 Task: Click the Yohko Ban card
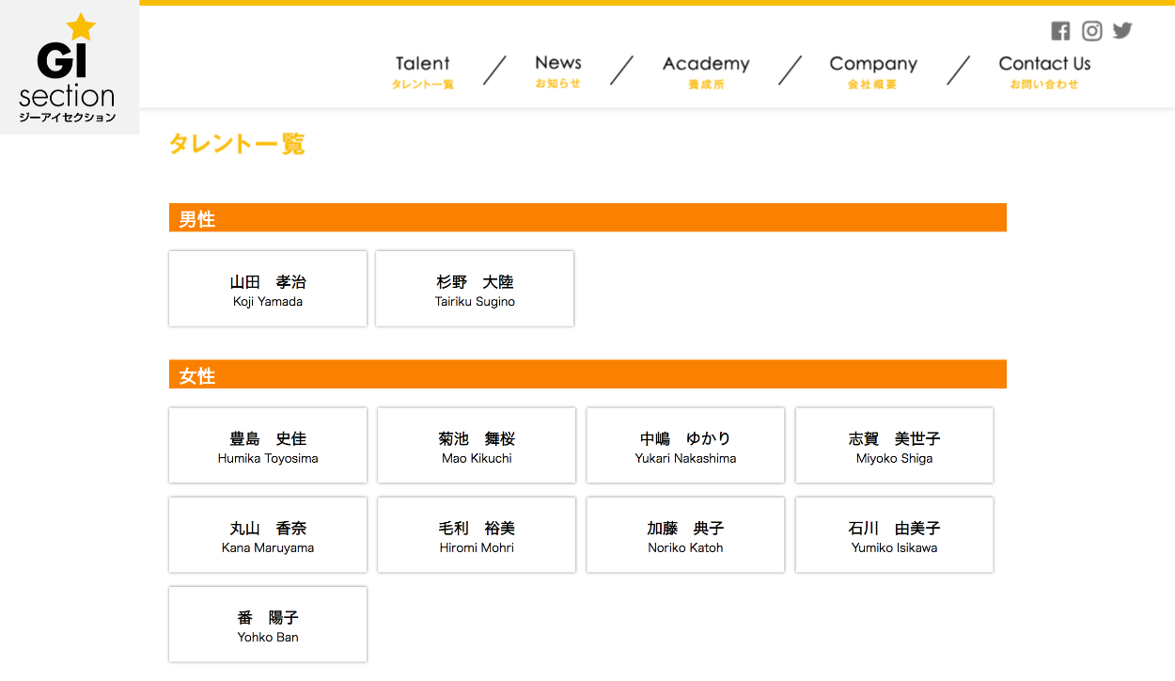point(268,625)
